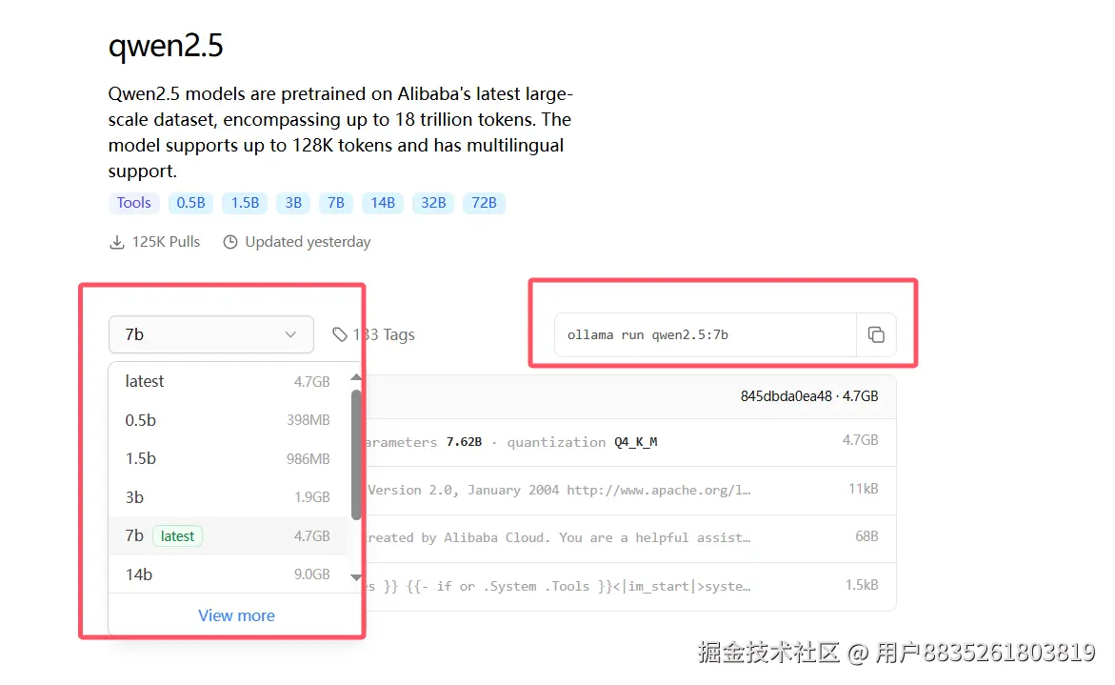Copy the ollama run command icon

click(876, 334)
